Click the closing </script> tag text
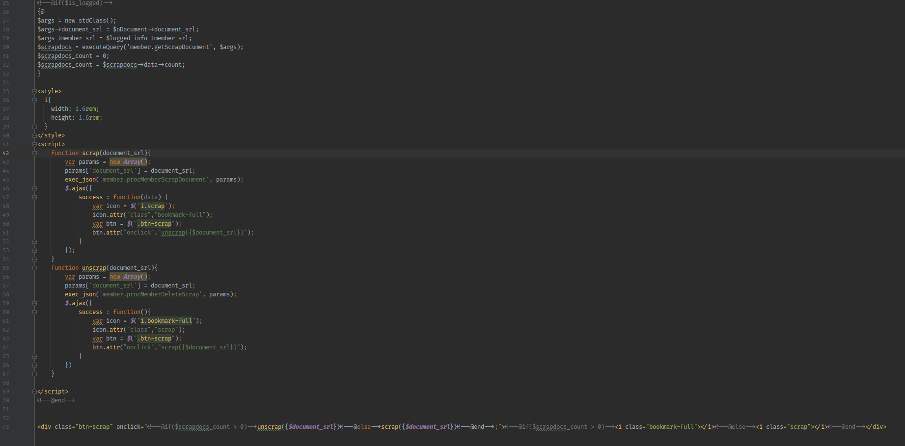905x446 pixels. (x=53, y=392)
